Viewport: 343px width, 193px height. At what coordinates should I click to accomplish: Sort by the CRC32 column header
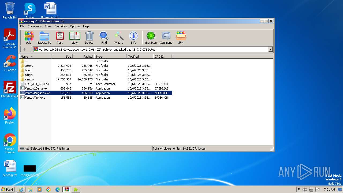(162, 57)
